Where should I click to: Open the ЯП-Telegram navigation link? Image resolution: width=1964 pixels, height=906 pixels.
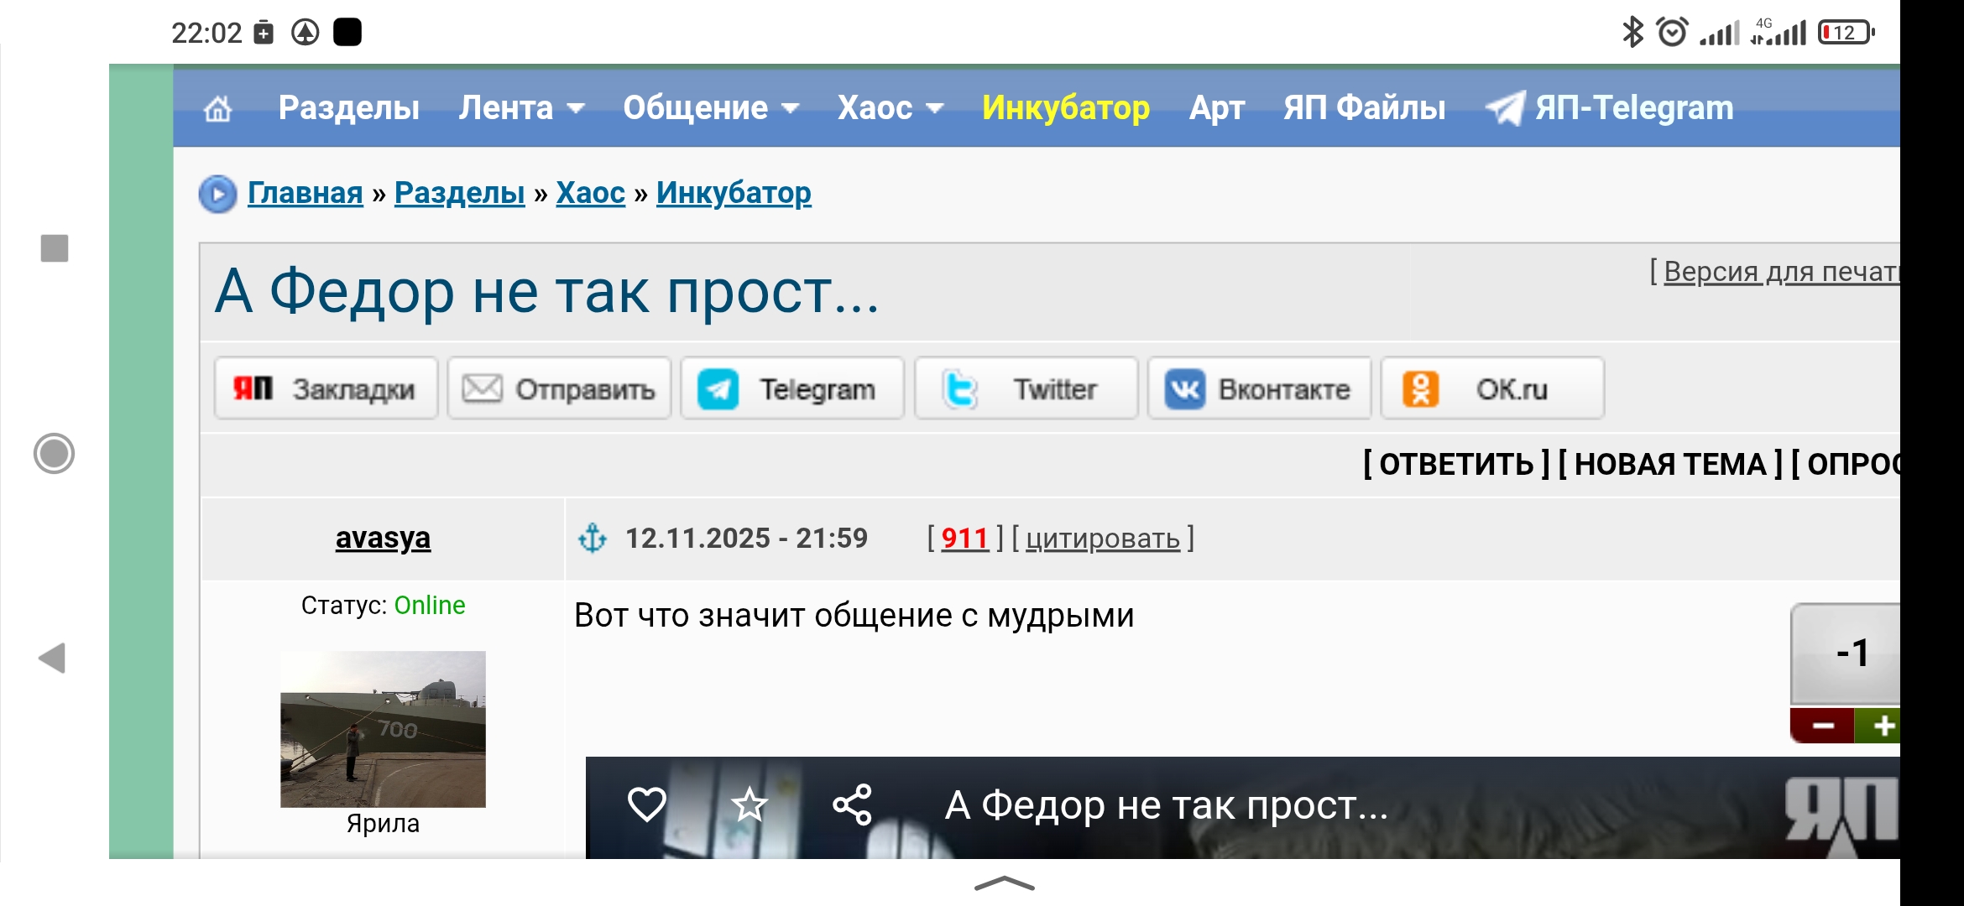pyautogui.click(x=1633, y=107)
